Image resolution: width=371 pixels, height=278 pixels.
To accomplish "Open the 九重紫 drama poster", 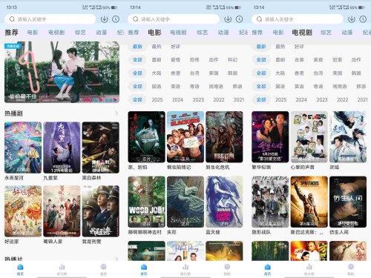I will point(62,148).
